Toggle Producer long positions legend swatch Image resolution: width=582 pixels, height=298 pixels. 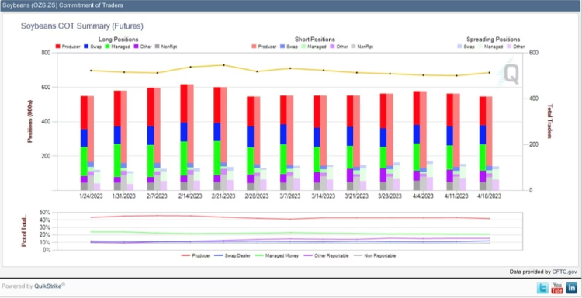[58, 47]
